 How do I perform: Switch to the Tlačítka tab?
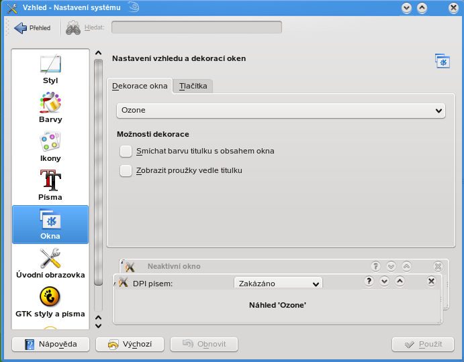coord(193,86)
